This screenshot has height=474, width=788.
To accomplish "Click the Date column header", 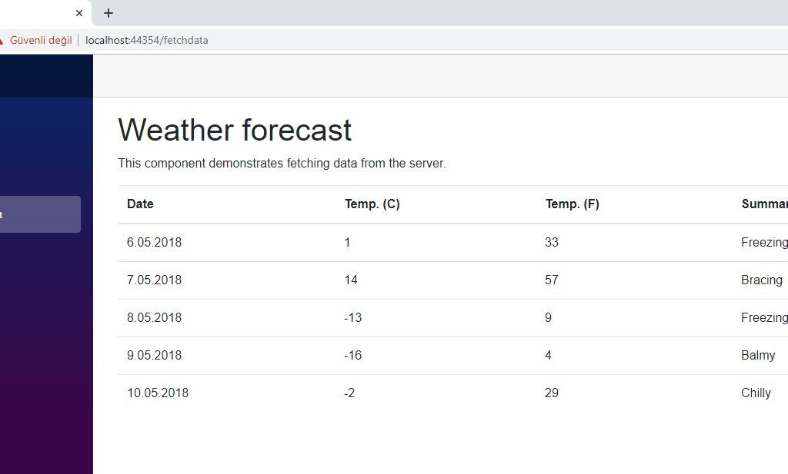I will [x=140, y=204].
